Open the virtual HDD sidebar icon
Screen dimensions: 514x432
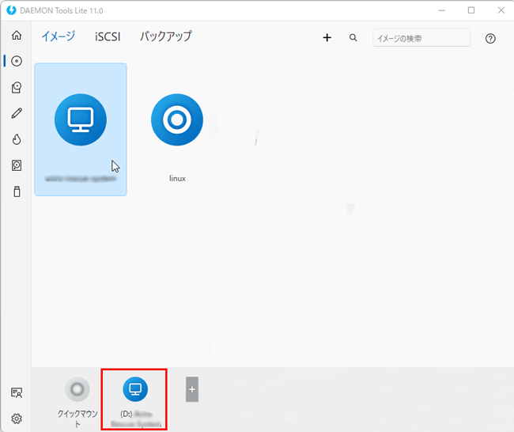pyautogui.click(x=16, y=165)
